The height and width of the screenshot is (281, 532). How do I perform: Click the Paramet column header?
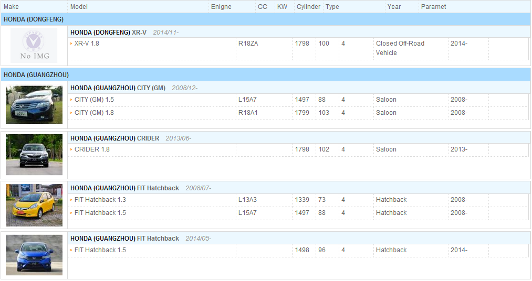coord(433,7)
